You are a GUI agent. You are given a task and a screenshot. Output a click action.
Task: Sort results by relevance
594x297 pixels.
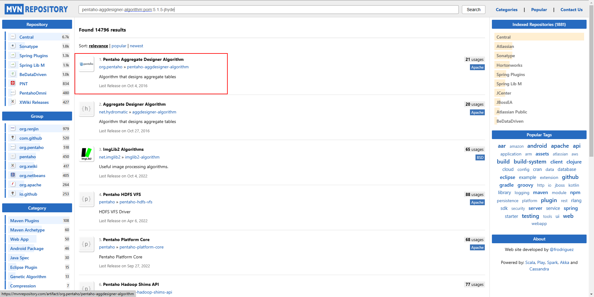point(98,46)
